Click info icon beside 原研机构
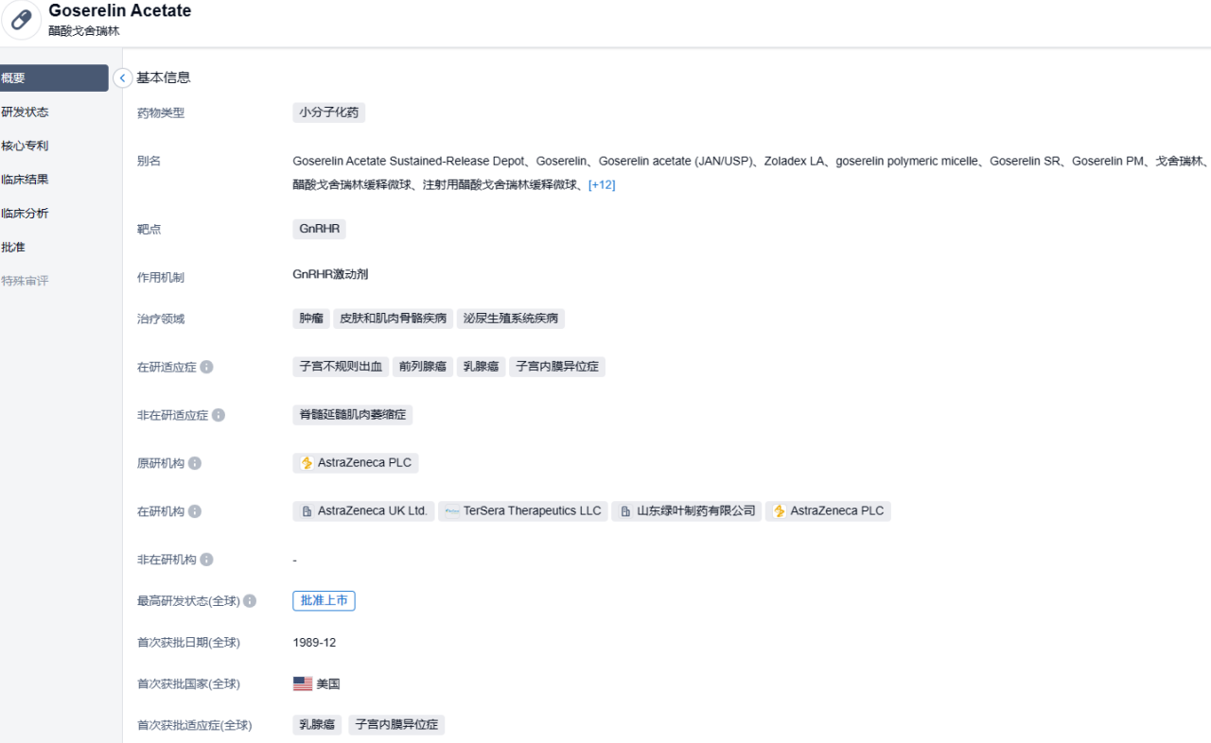This screenshot has height=743, width=1211. [195, 463]
